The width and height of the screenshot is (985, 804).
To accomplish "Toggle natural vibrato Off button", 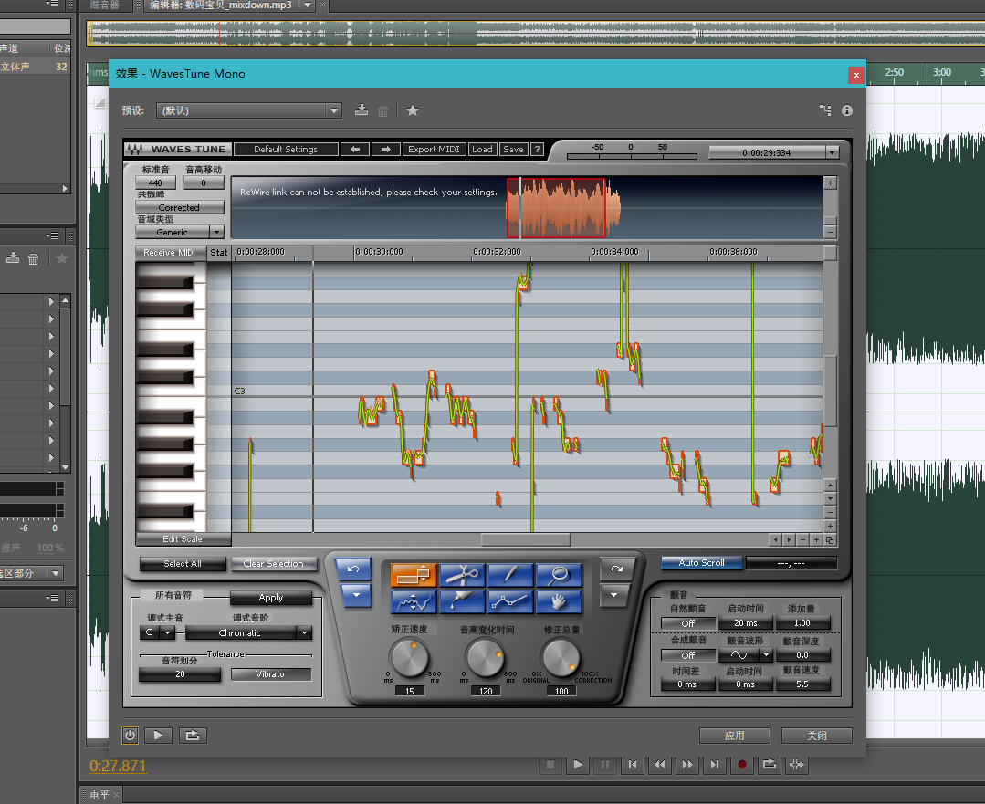I will pos(688,623).
